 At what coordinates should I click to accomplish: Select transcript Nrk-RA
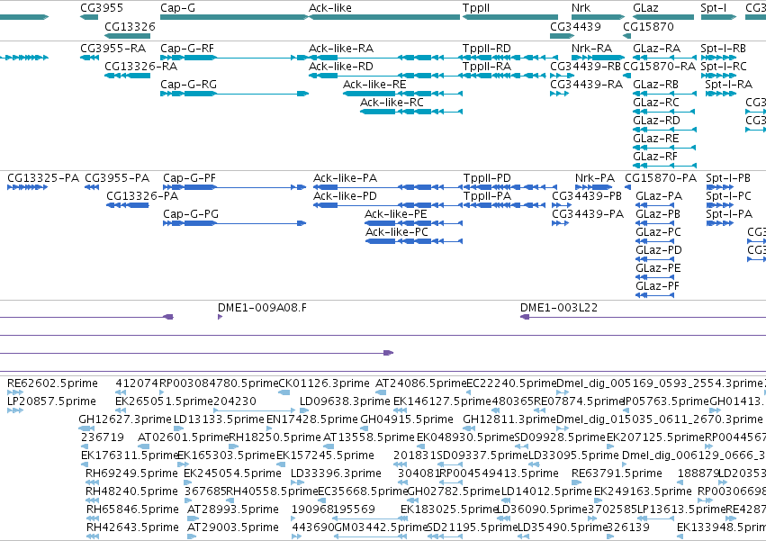pos(591,49)
